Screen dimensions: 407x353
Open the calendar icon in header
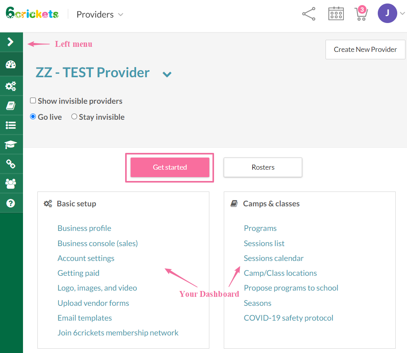click(x=336, y=14)
